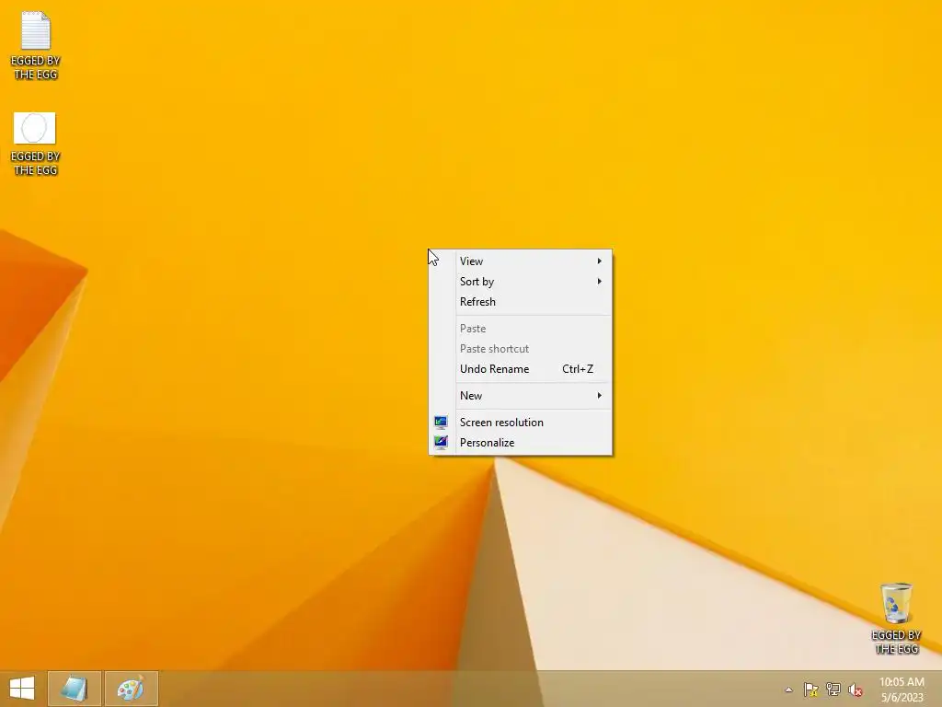Click the arrow beside View
This screenshot has height=707, width=942.
[x=599, y=261]
